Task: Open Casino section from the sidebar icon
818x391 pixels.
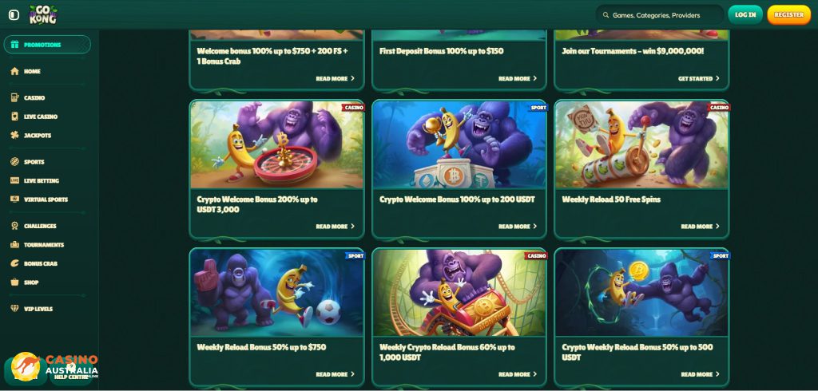Action: 14,97
